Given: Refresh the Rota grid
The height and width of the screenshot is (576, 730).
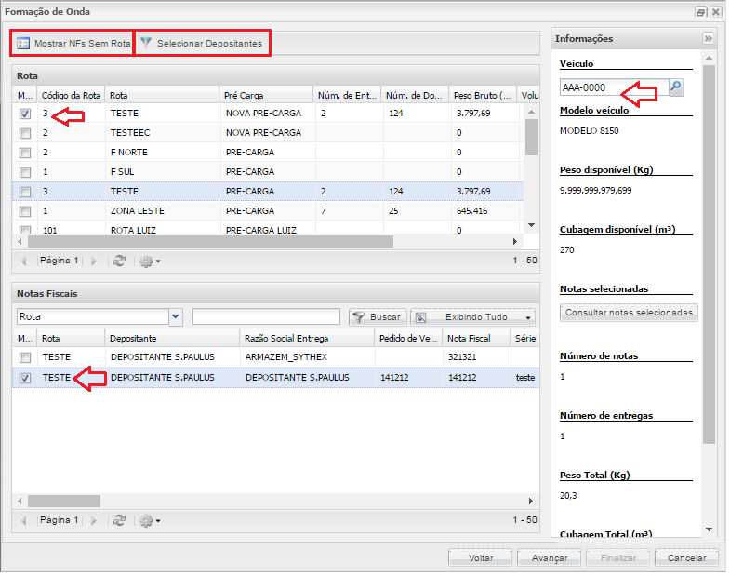Looking at the screenshot, I should [120, 261].
